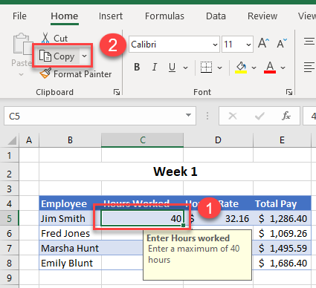Open the font size 11 dropdown
The height and width of the screenshot is (288, 316).
[x=248, y=45]
